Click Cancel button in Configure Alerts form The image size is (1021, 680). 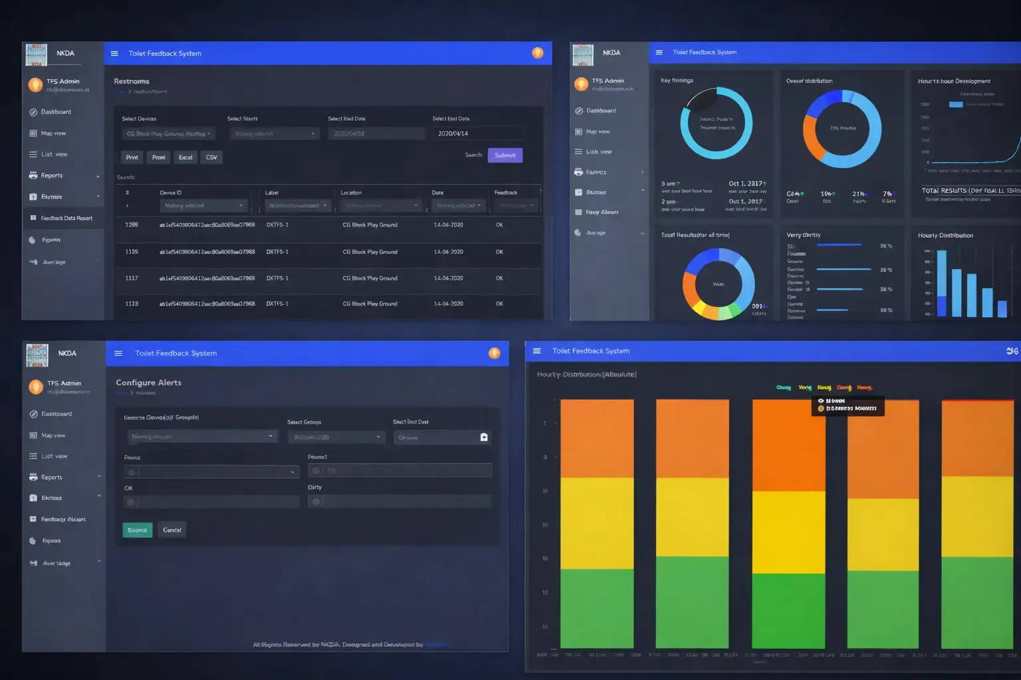click(x=172, y=530)
